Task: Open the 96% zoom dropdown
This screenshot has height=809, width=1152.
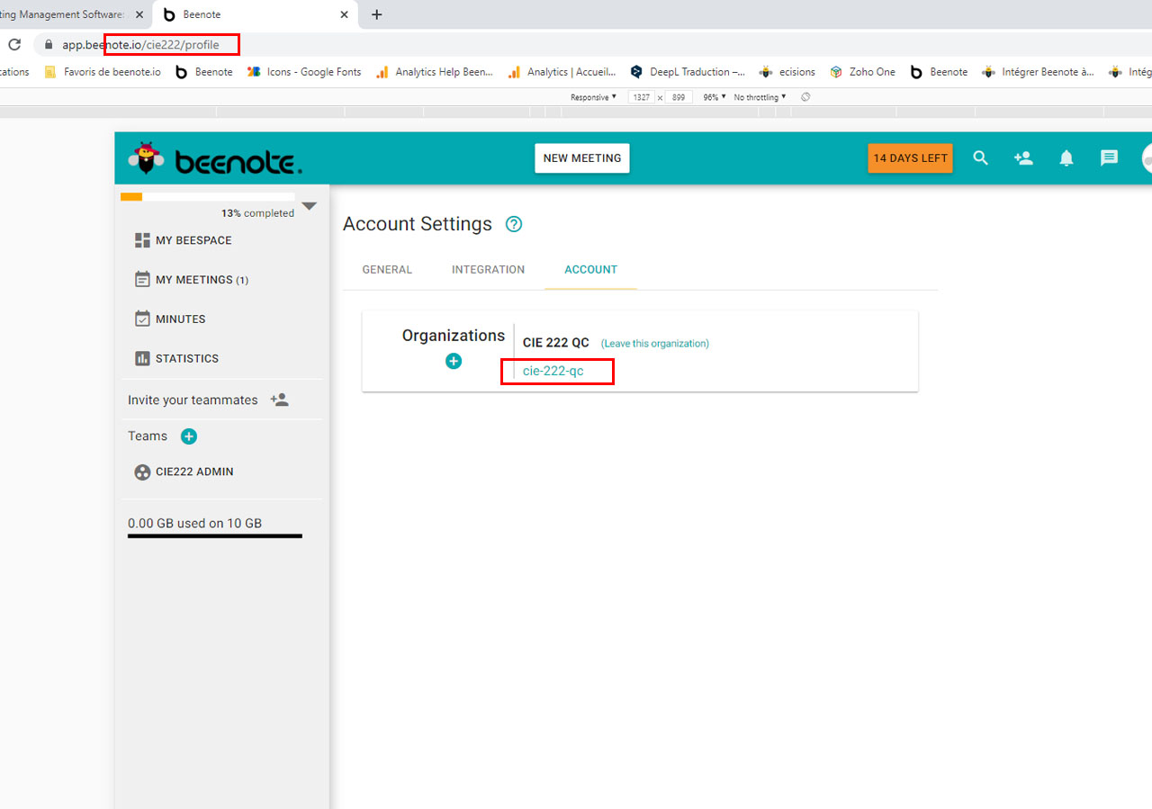Action: (715, 97)
